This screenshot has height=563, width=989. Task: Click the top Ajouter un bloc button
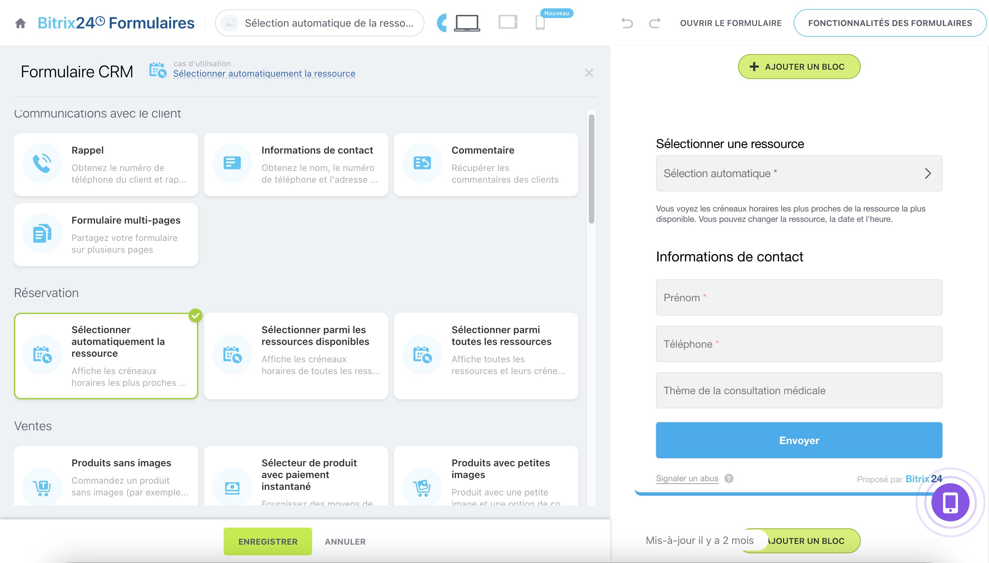tap(799, 67)
